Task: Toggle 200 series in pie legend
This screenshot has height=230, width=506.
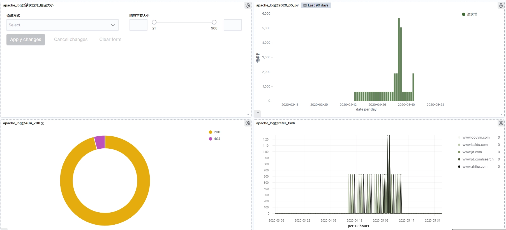Action: [214, 132]
